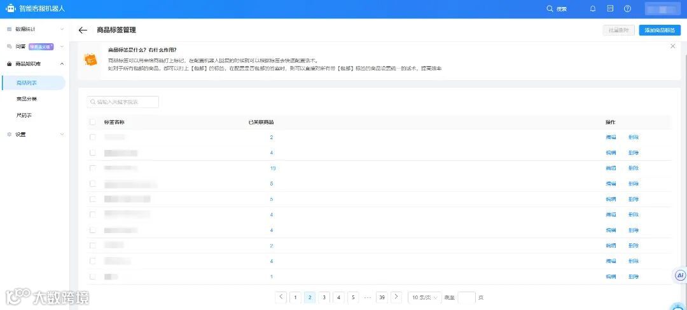
Task: Go to page 3
Action: (324, 297)
